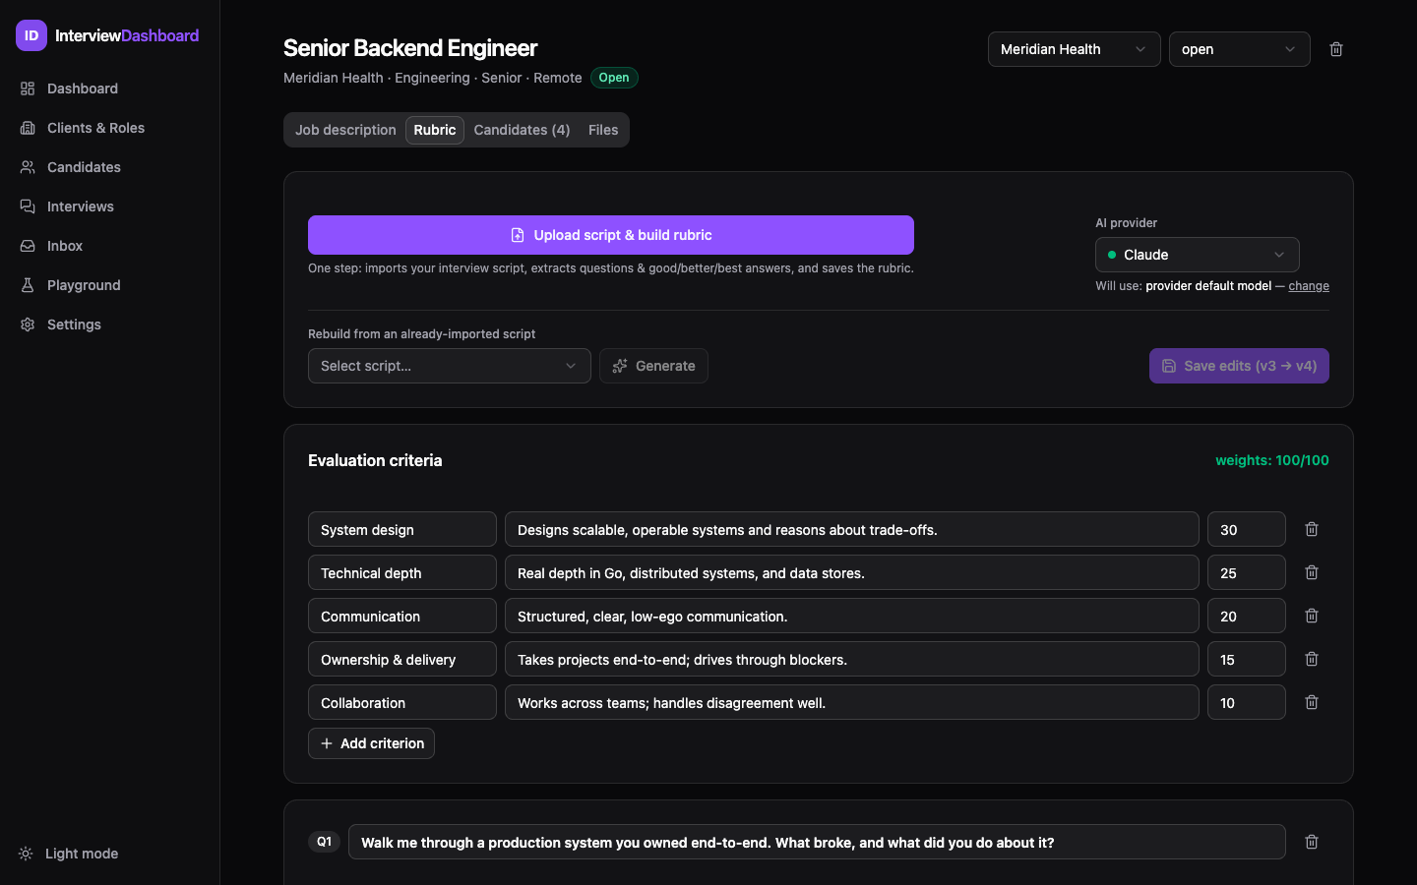Click the Generate button
Screen dimensions: 1417x885
(x=653, y=366)
